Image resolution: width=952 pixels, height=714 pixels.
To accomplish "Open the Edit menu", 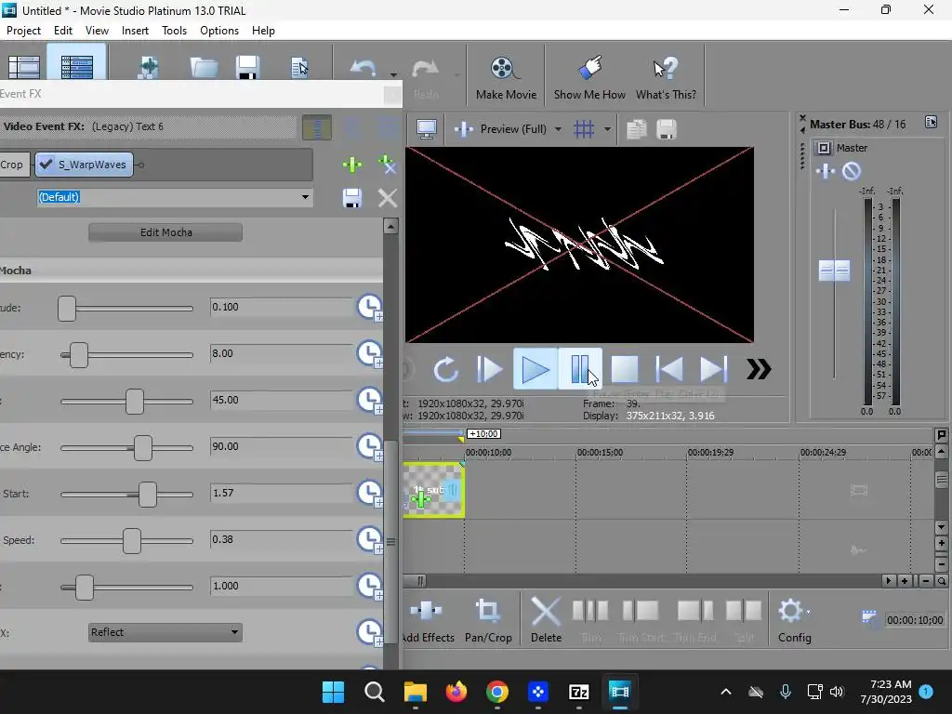I will tap(62, 31).
